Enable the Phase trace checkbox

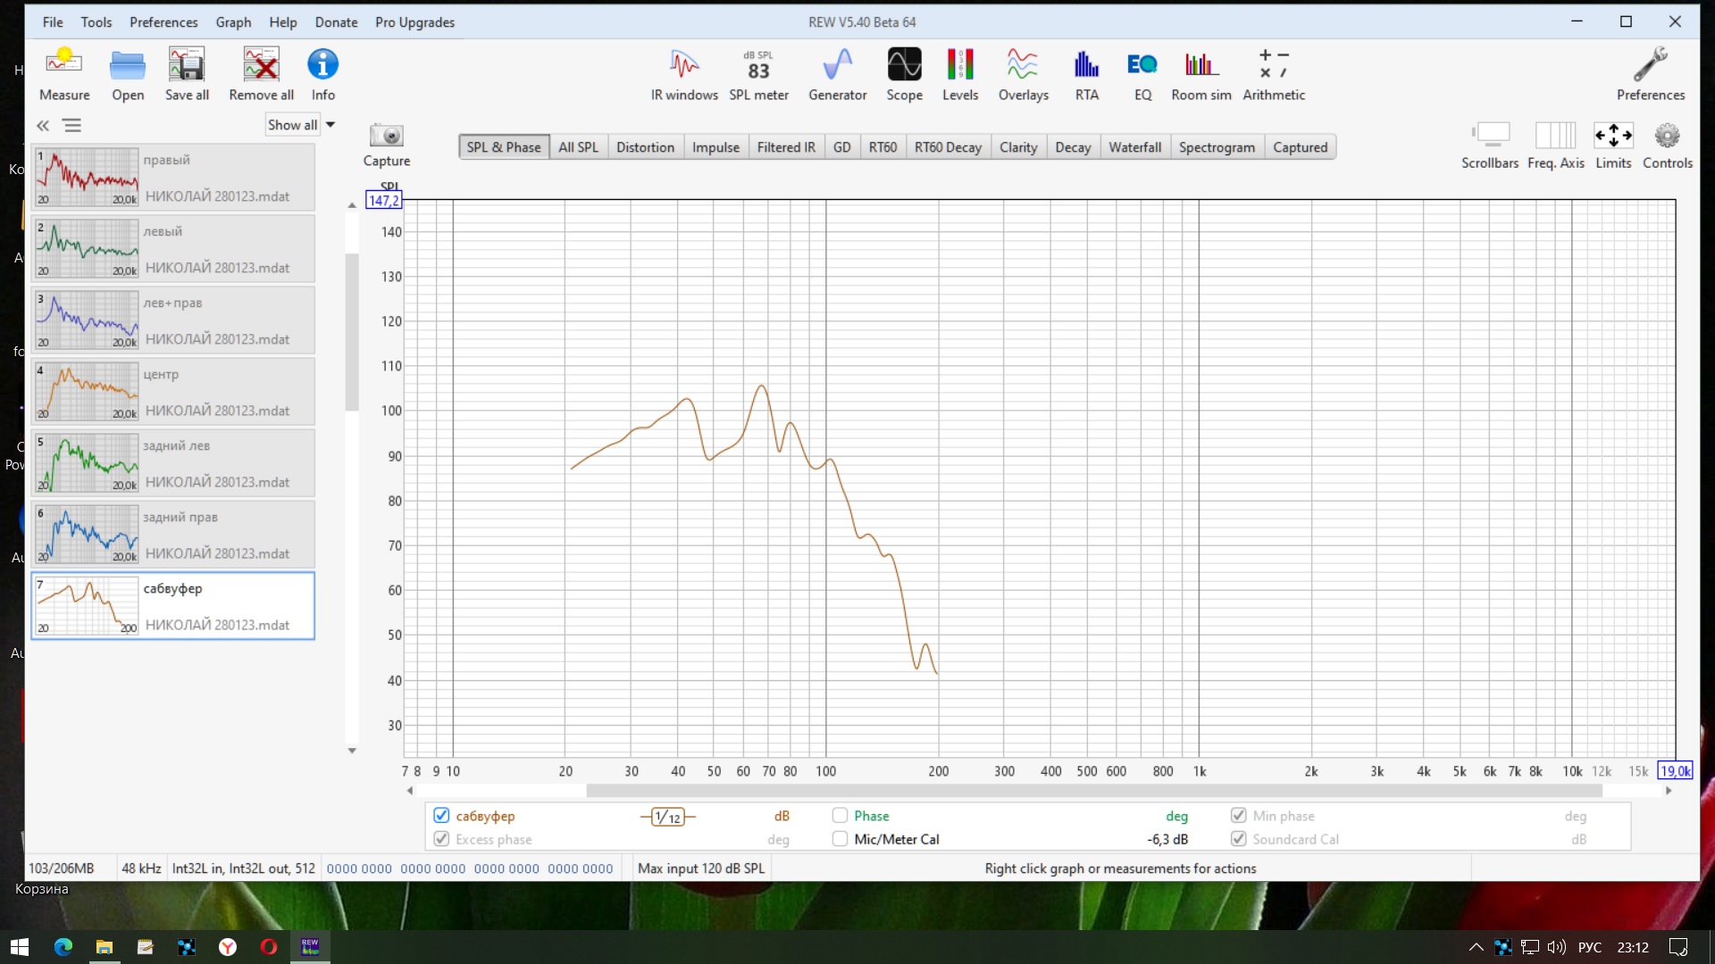click(x=840, y=815)
